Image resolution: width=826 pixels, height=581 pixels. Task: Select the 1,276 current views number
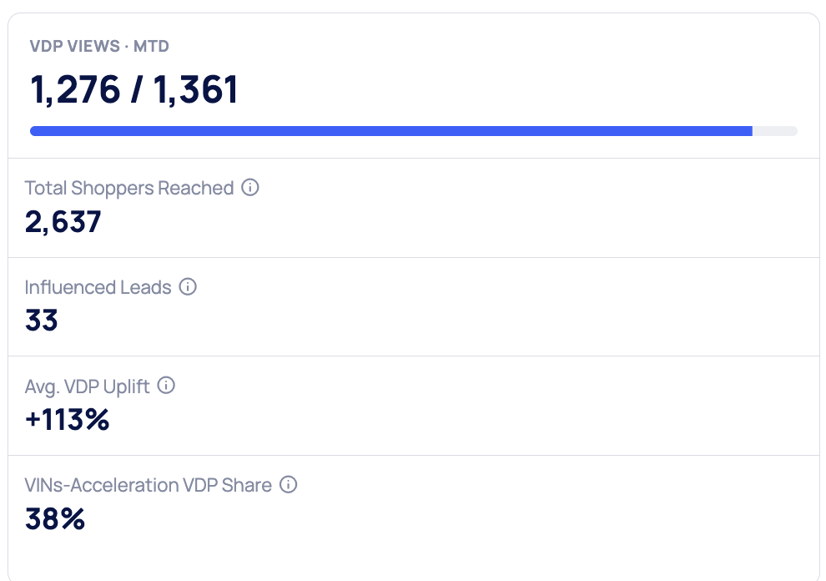[73, 90]
